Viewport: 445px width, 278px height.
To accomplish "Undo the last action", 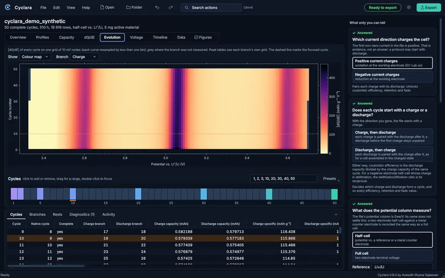I will pos(157,7).
